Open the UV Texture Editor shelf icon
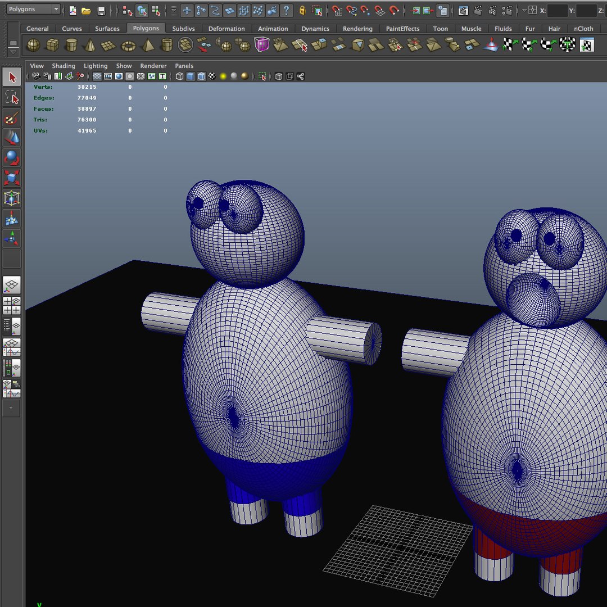Screen dimensions: 607x607 pyautogui.click(x=587, y=45)
